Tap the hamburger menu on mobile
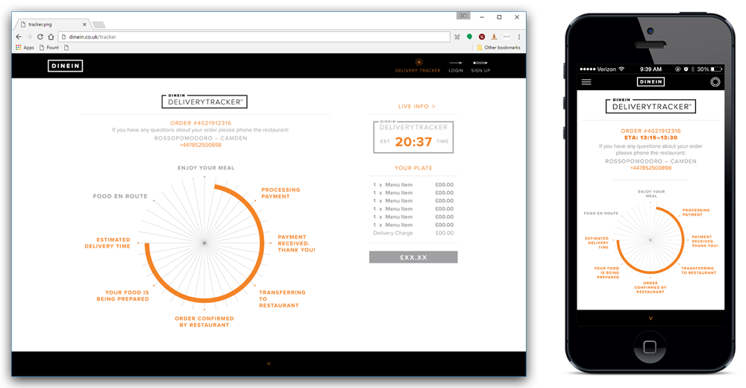This screenshot has height=388, width=746. (586, 81)
